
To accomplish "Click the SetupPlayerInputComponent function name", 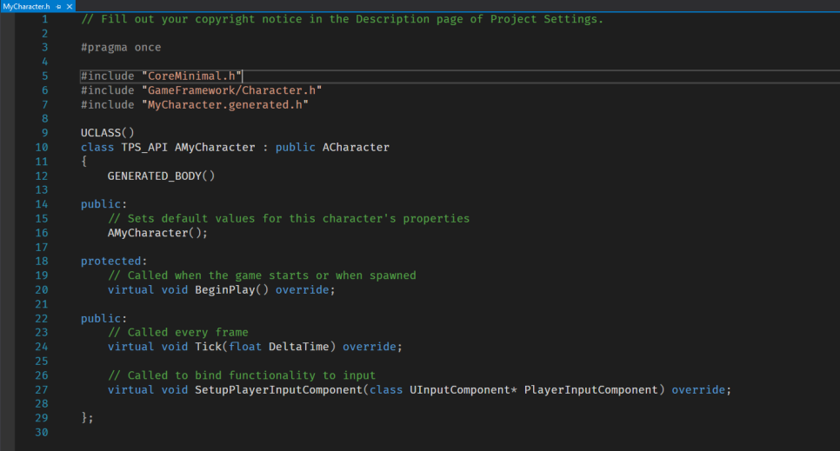I will 278,390.
